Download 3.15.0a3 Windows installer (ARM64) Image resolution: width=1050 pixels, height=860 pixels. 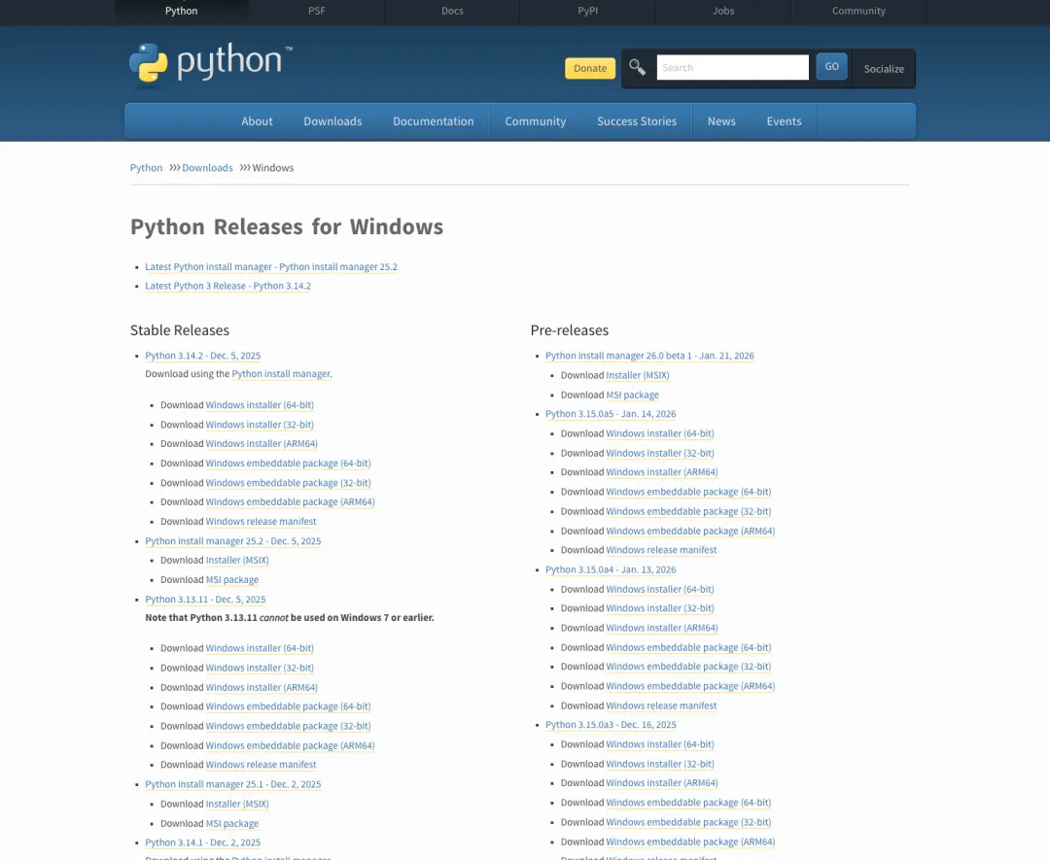point(662,783)
